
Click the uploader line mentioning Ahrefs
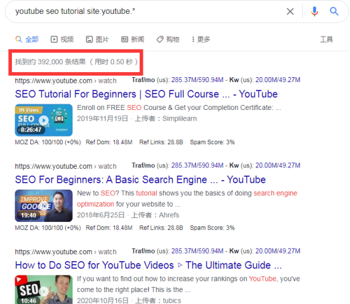[128, 215]
